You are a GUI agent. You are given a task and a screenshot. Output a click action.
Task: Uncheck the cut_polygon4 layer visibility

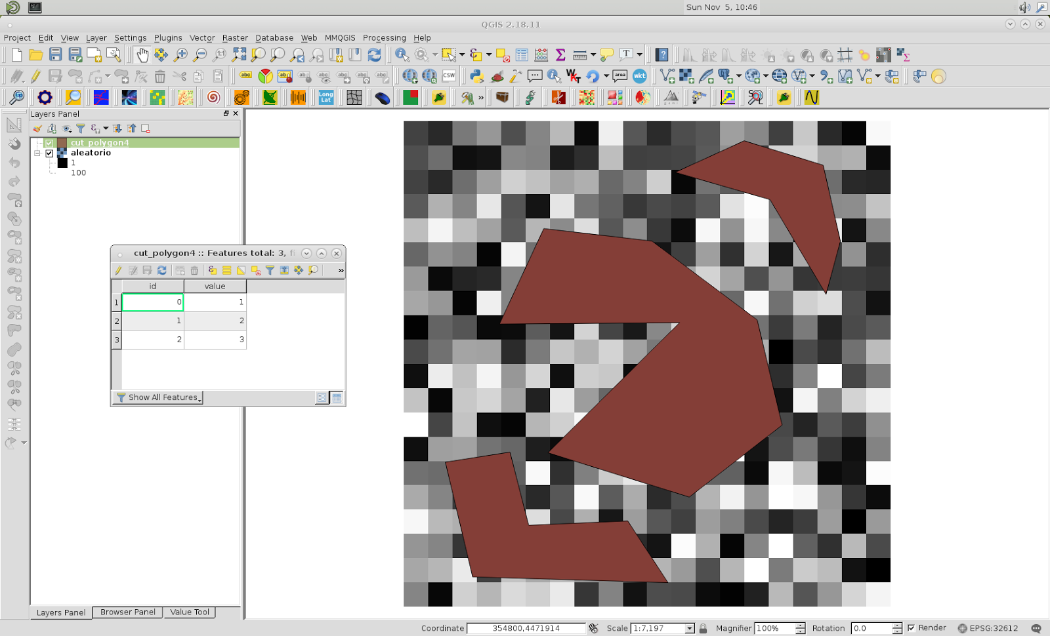[49, 142]
